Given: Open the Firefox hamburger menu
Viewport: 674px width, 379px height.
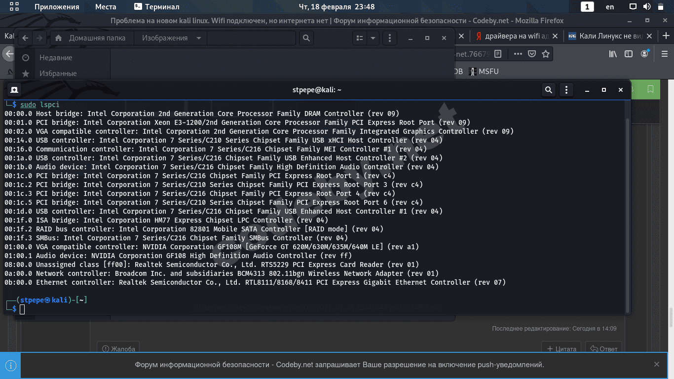Looking at the screenshot, I should point(664,54).
